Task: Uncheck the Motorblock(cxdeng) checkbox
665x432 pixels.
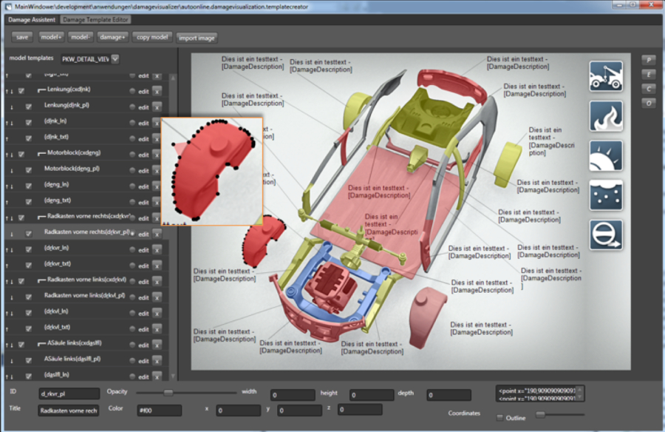Action: pos(21,154)
